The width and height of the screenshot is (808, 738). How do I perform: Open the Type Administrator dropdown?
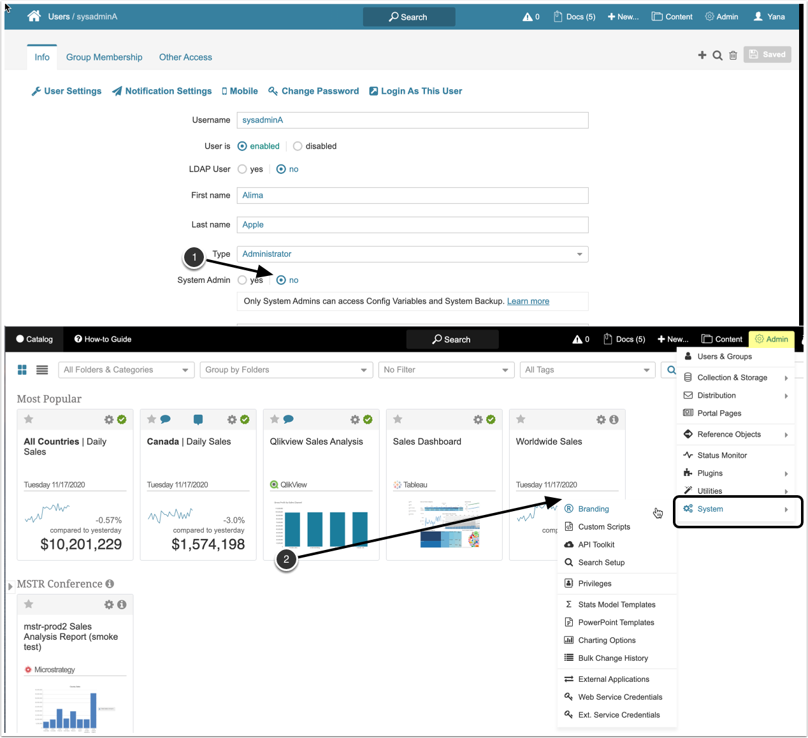coord(412,254)
